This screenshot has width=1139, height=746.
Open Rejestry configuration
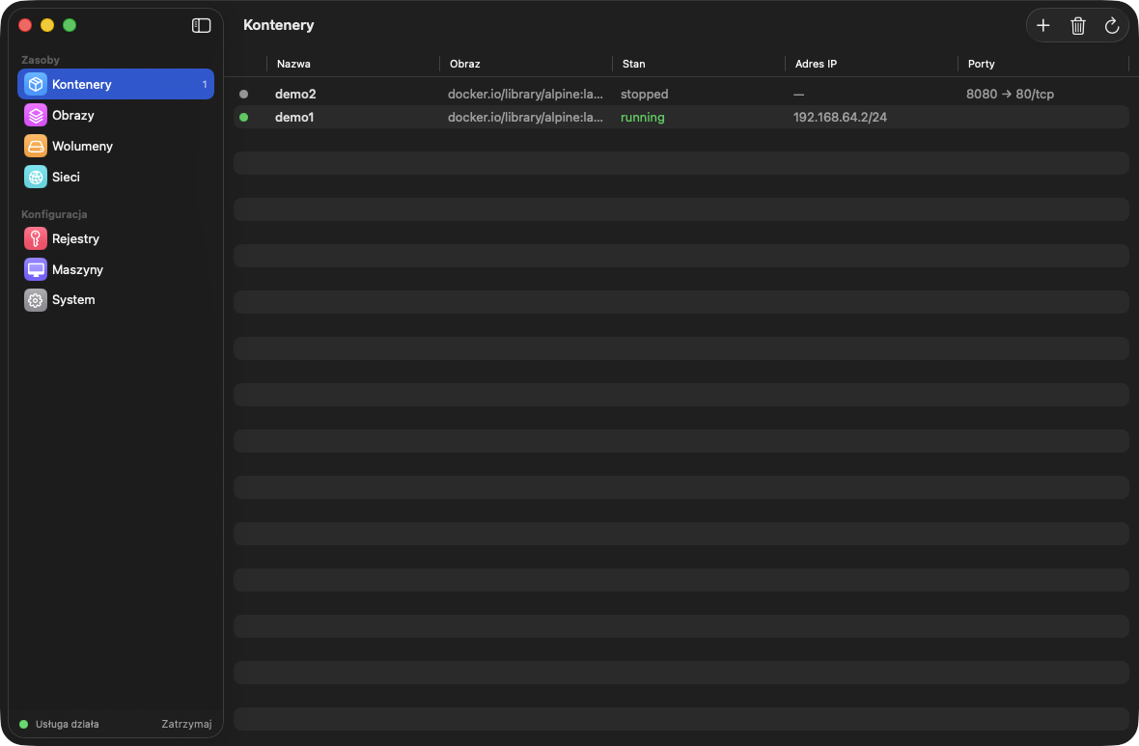coord(116,238)
